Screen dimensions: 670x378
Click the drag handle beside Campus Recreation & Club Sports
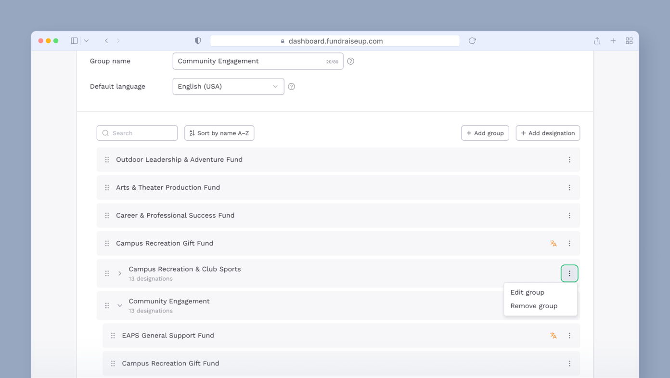107,273
